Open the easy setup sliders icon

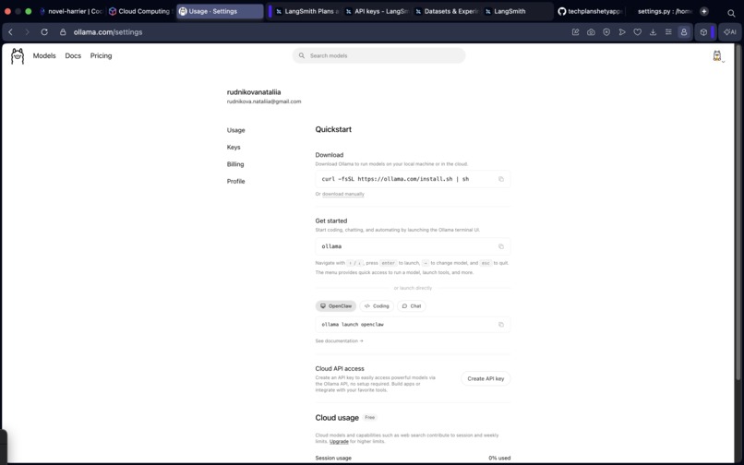668,32
